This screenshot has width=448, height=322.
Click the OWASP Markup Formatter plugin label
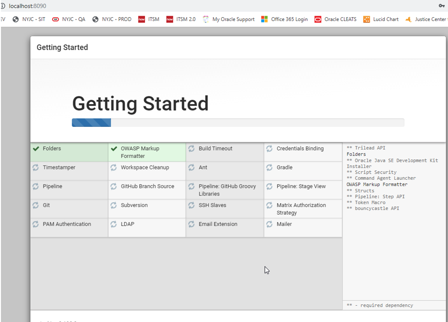coord(140,152)
